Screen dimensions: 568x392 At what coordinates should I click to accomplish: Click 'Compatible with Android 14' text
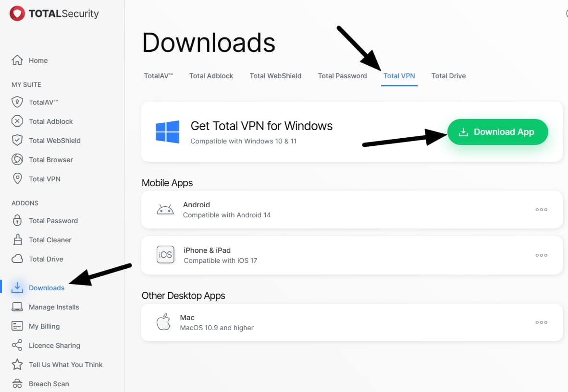point(227,215)
